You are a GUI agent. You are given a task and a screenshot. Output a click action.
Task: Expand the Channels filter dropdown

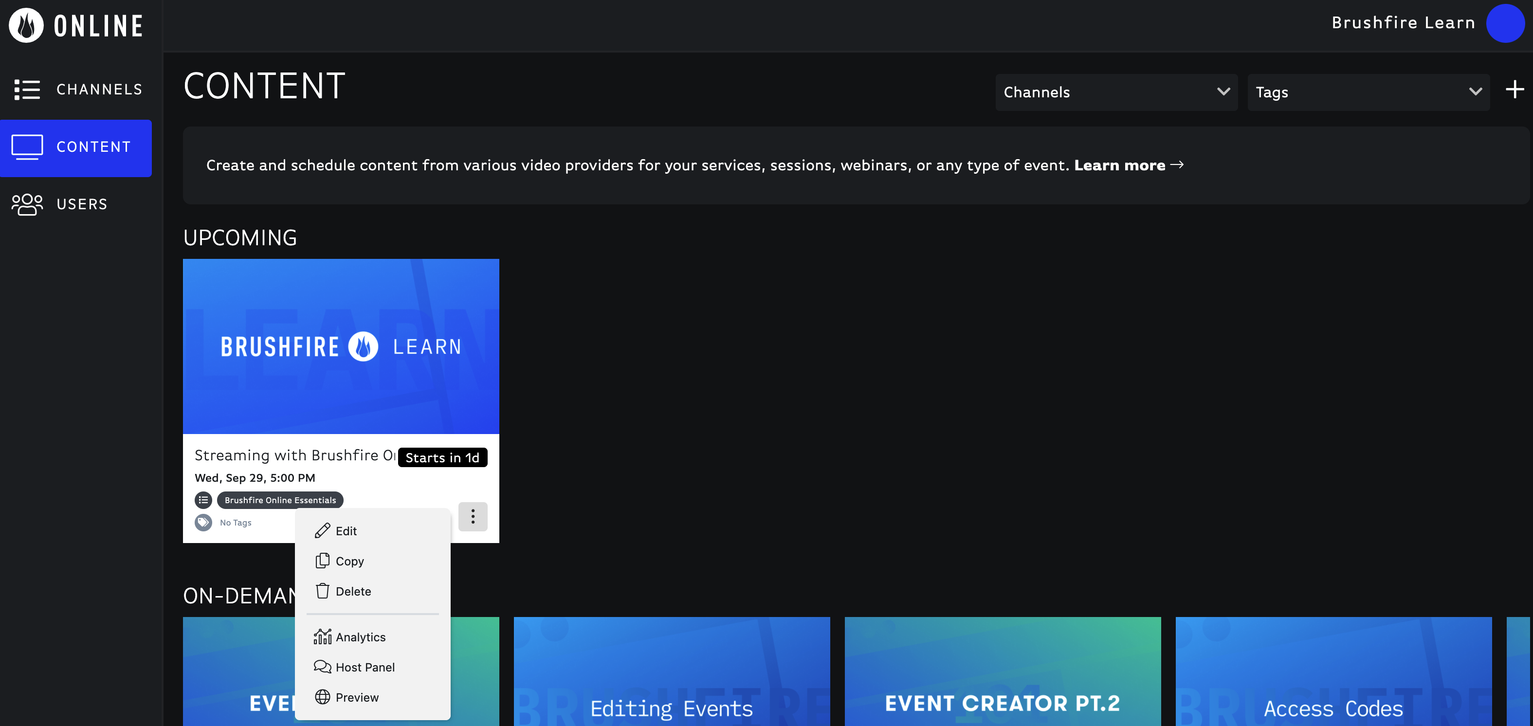point(1116,92)
